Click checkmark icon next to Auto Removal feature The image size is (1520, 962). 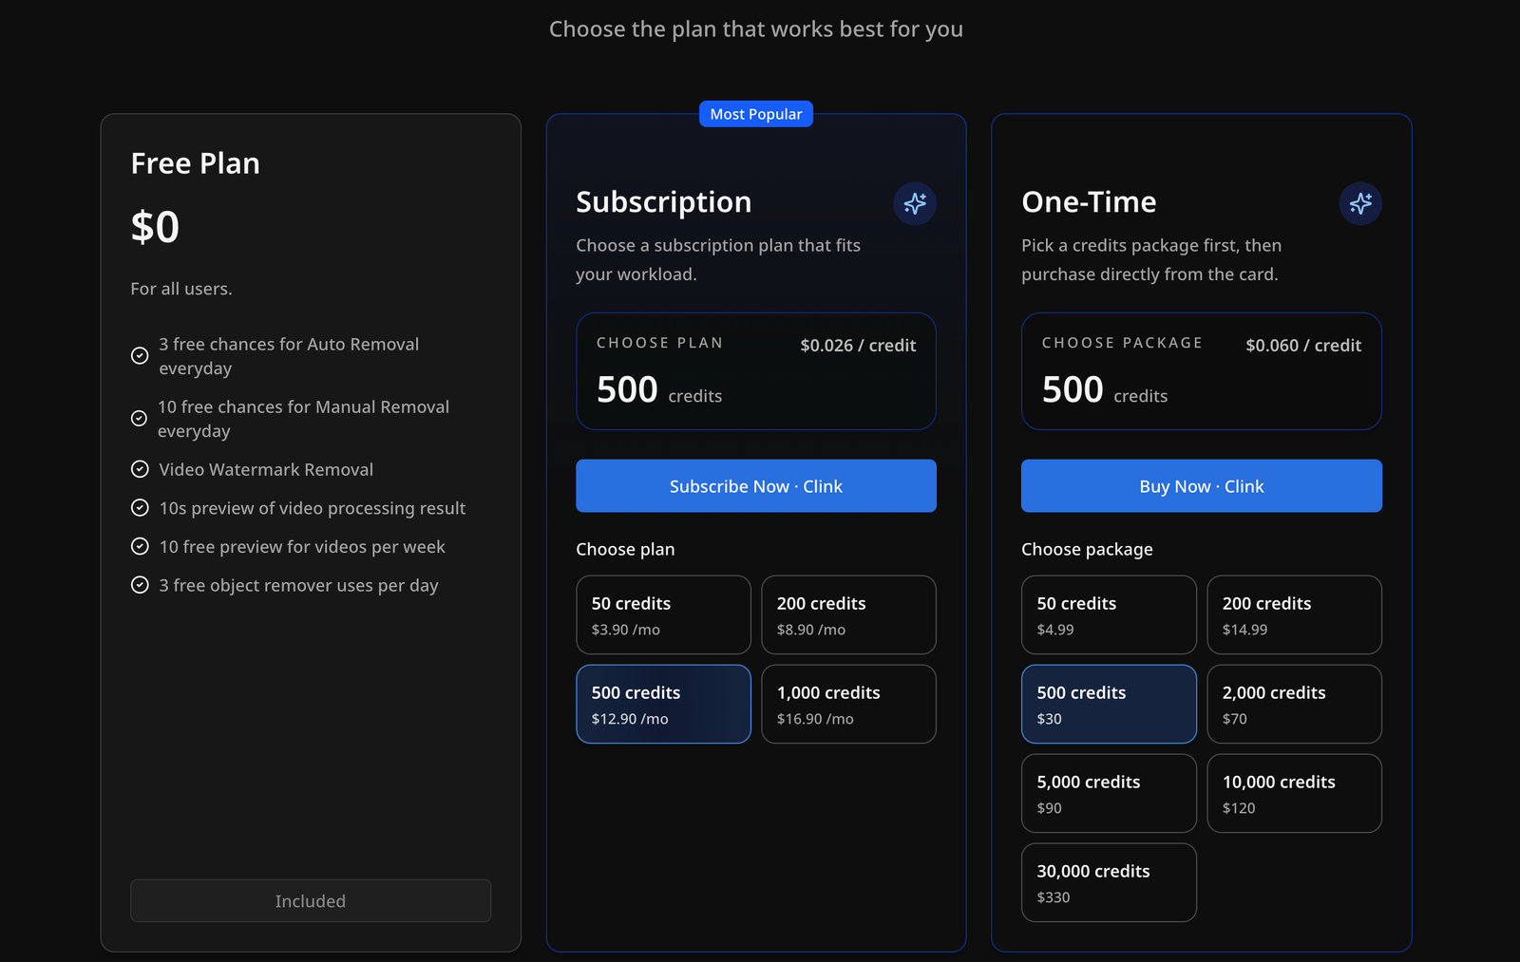[x=140, y=355]
